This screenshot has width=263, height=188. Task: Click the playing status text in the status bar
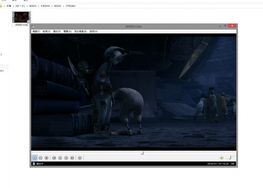coord(40,164)
